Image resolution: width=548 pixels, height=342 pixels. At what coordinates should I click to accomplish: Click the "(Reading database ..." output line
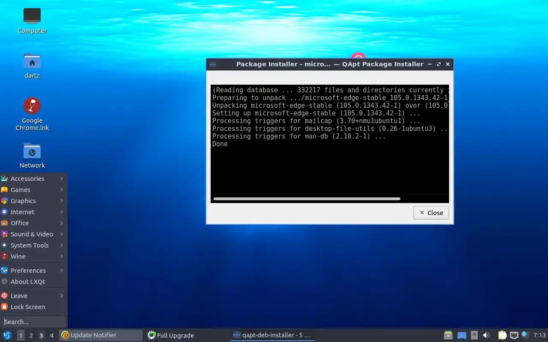(x=330, y=90)
